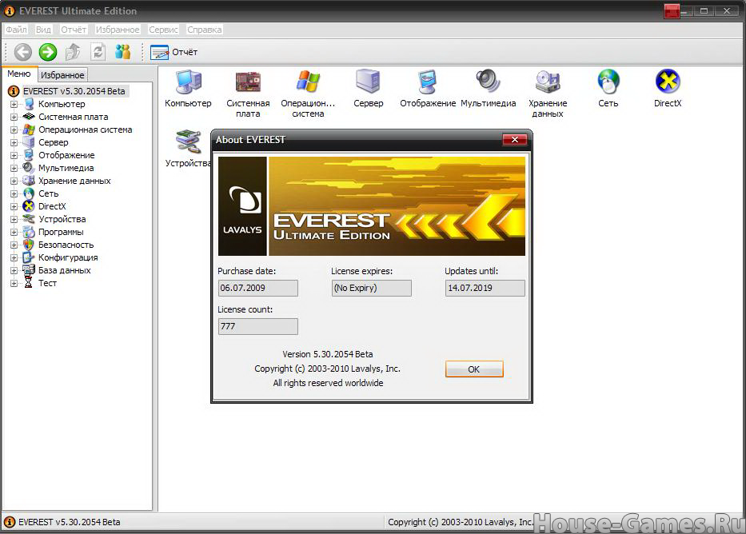Open the users toolbar icon
The width and height of the screenshot is (746, 534).
(123, 52)
